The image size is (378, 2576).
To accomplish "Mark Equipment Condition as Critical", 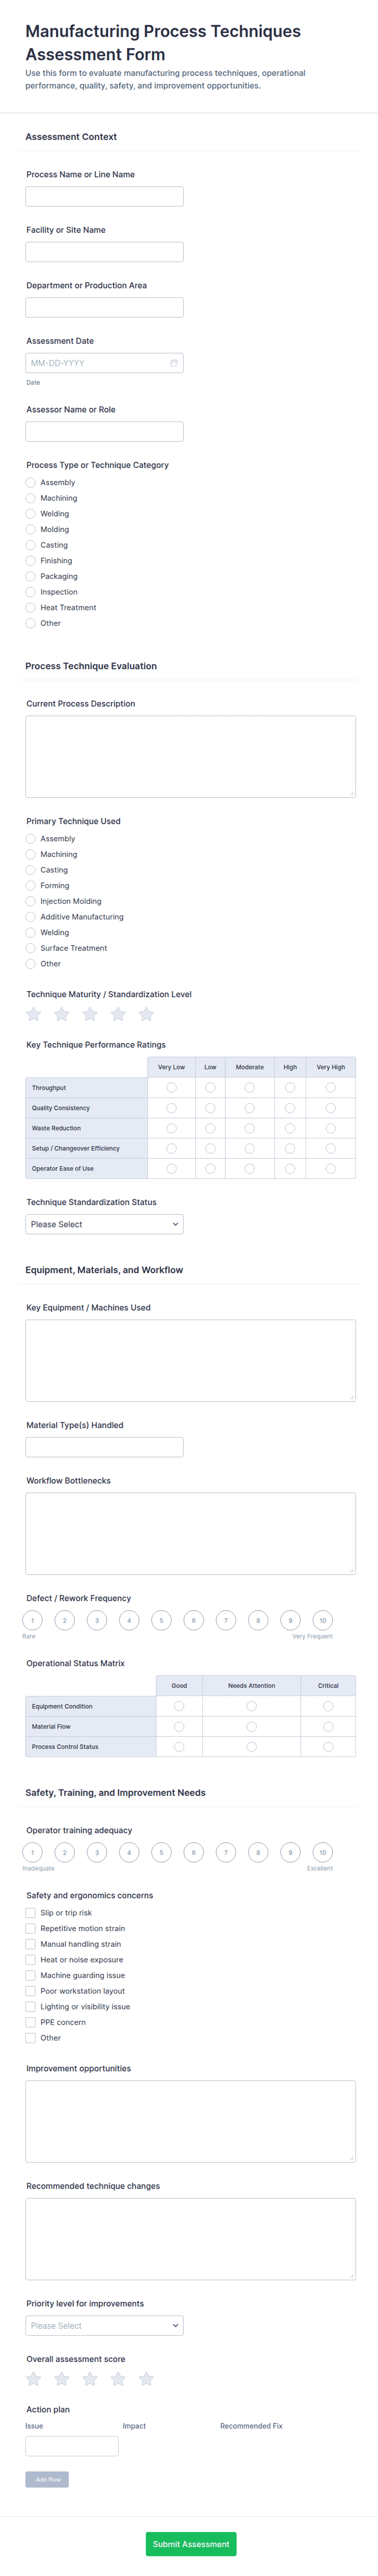I will (x=328, y=1706).
